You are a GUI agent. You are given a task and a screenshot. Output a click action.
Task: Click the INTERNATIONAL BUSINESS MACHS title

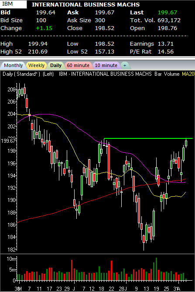[86, 4]
